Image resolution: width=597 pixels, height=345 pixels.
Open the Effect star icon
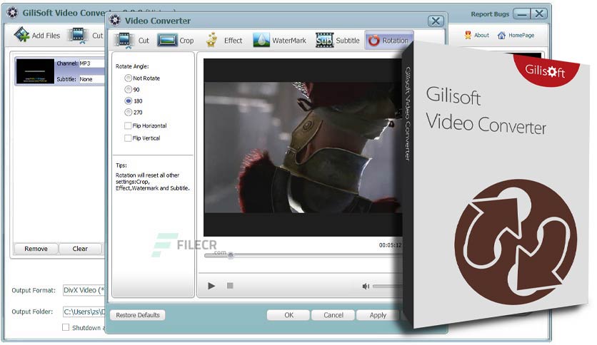click(211, 40)
